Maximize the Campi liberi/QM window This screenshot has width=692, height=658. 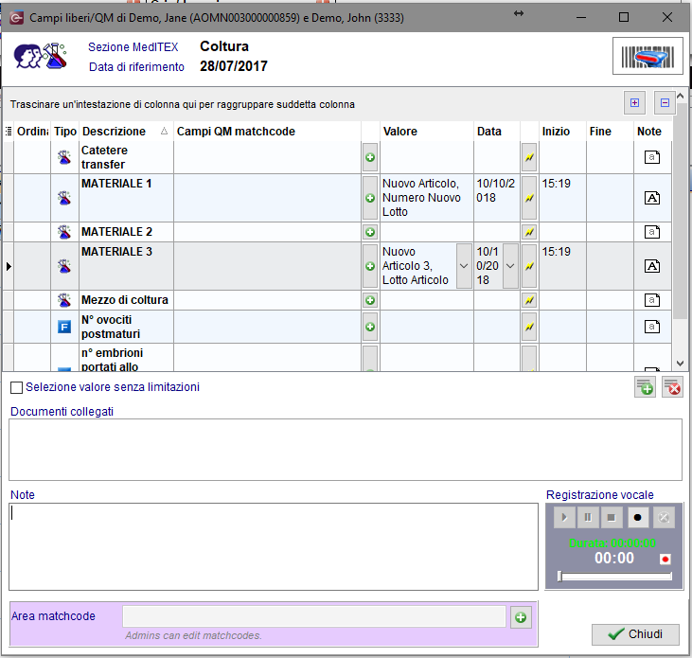click(624, 17)
